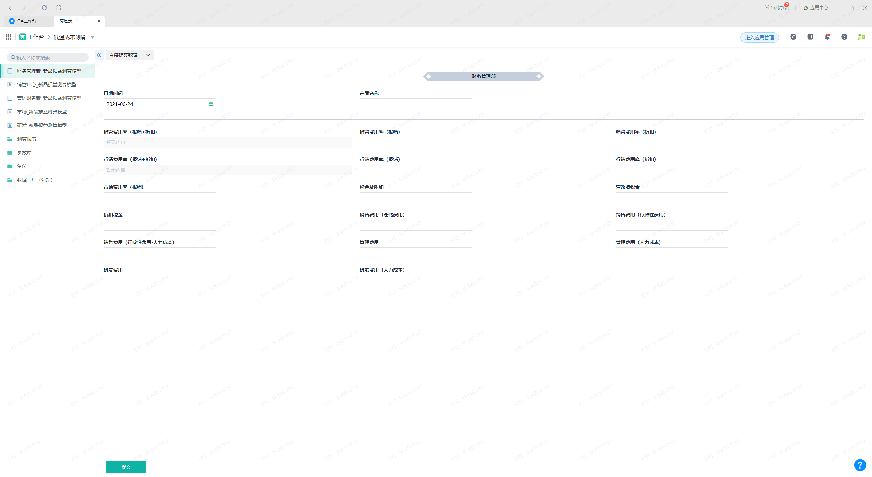
Task: Expand the 参数库 folder
Action: coord(24,153)
